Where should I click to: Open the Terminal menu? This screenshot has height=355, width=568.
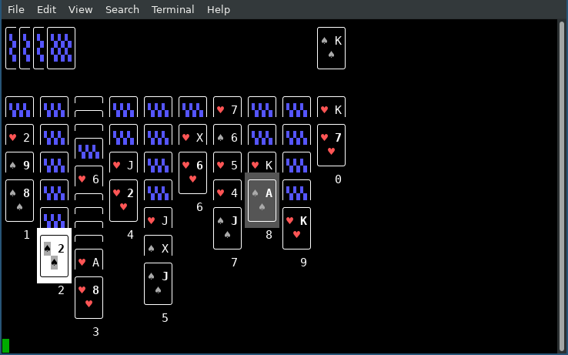click(x=173, y=9)
